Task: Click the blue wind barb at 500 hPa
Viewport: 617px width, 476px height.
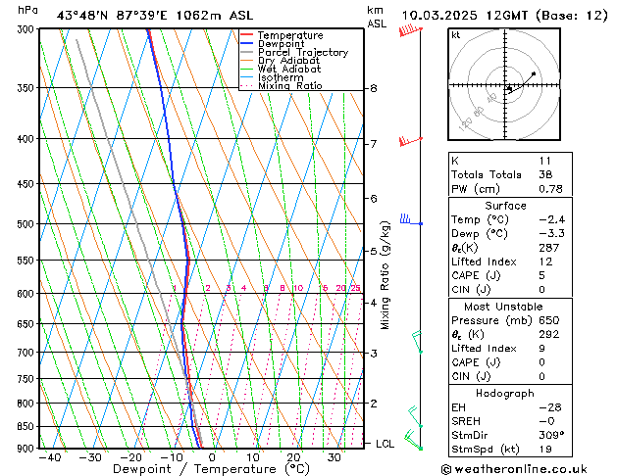Action: coord(411,219)
